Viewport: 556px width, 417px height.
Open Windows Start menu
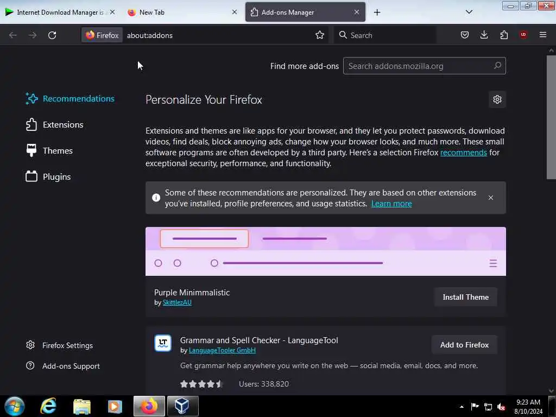coord(15,406)
